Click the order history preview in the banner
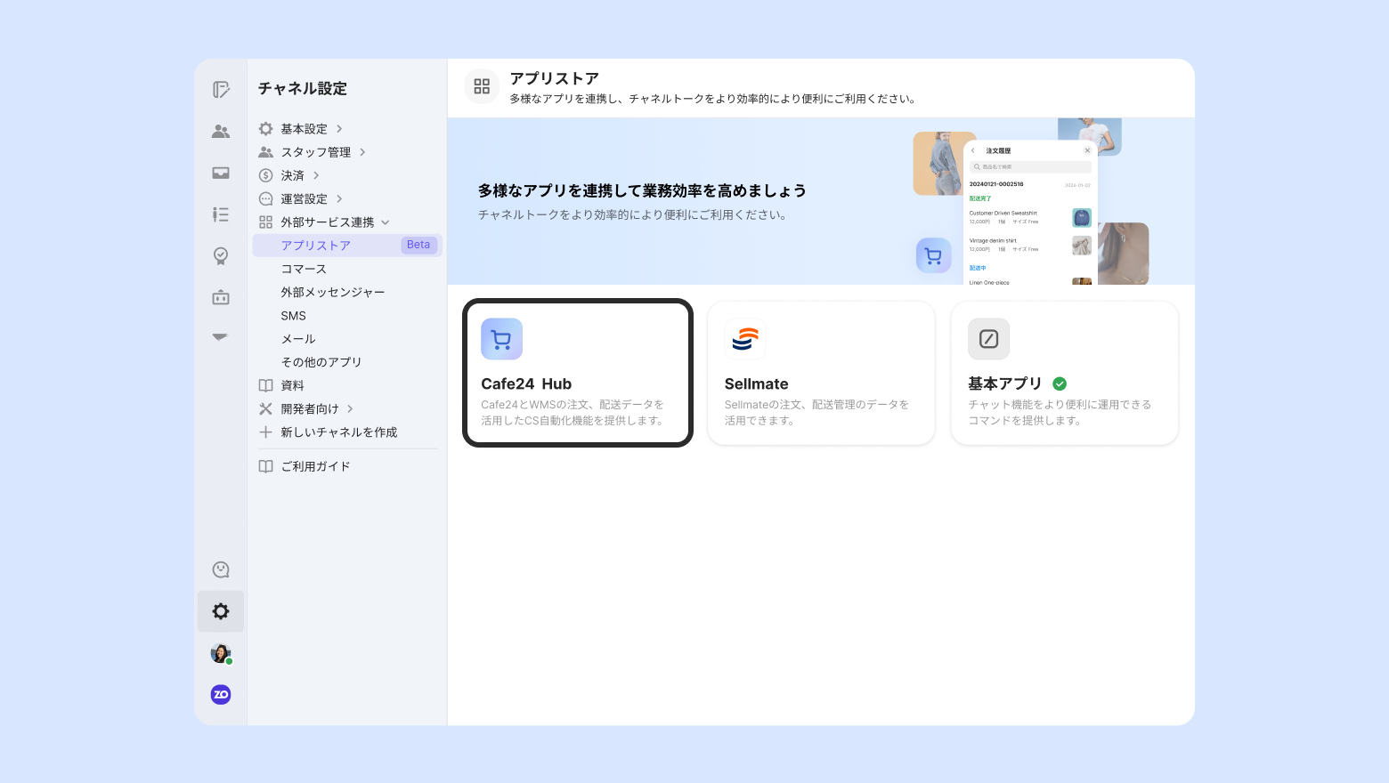1389x783 pixels. click(1030, 214)
